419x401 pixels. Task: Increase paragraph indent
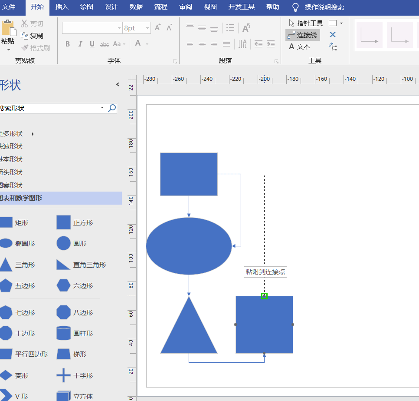[271, 44]
